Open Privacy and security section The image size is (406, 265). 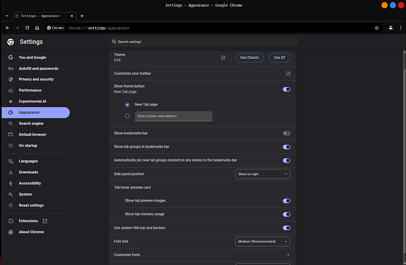(x=36, y=79)
